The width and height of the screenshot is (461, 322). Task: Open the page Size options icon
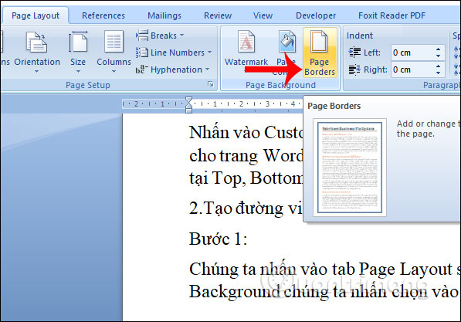click(x=78, y=42)
